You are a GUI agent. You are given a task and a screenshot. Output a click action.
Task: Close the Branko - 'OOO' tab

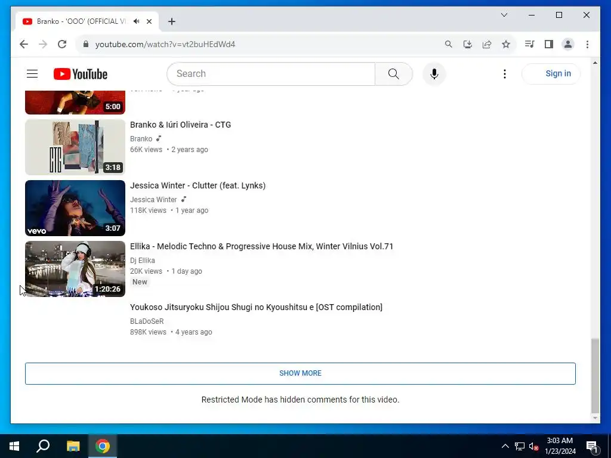pos(149,21)
